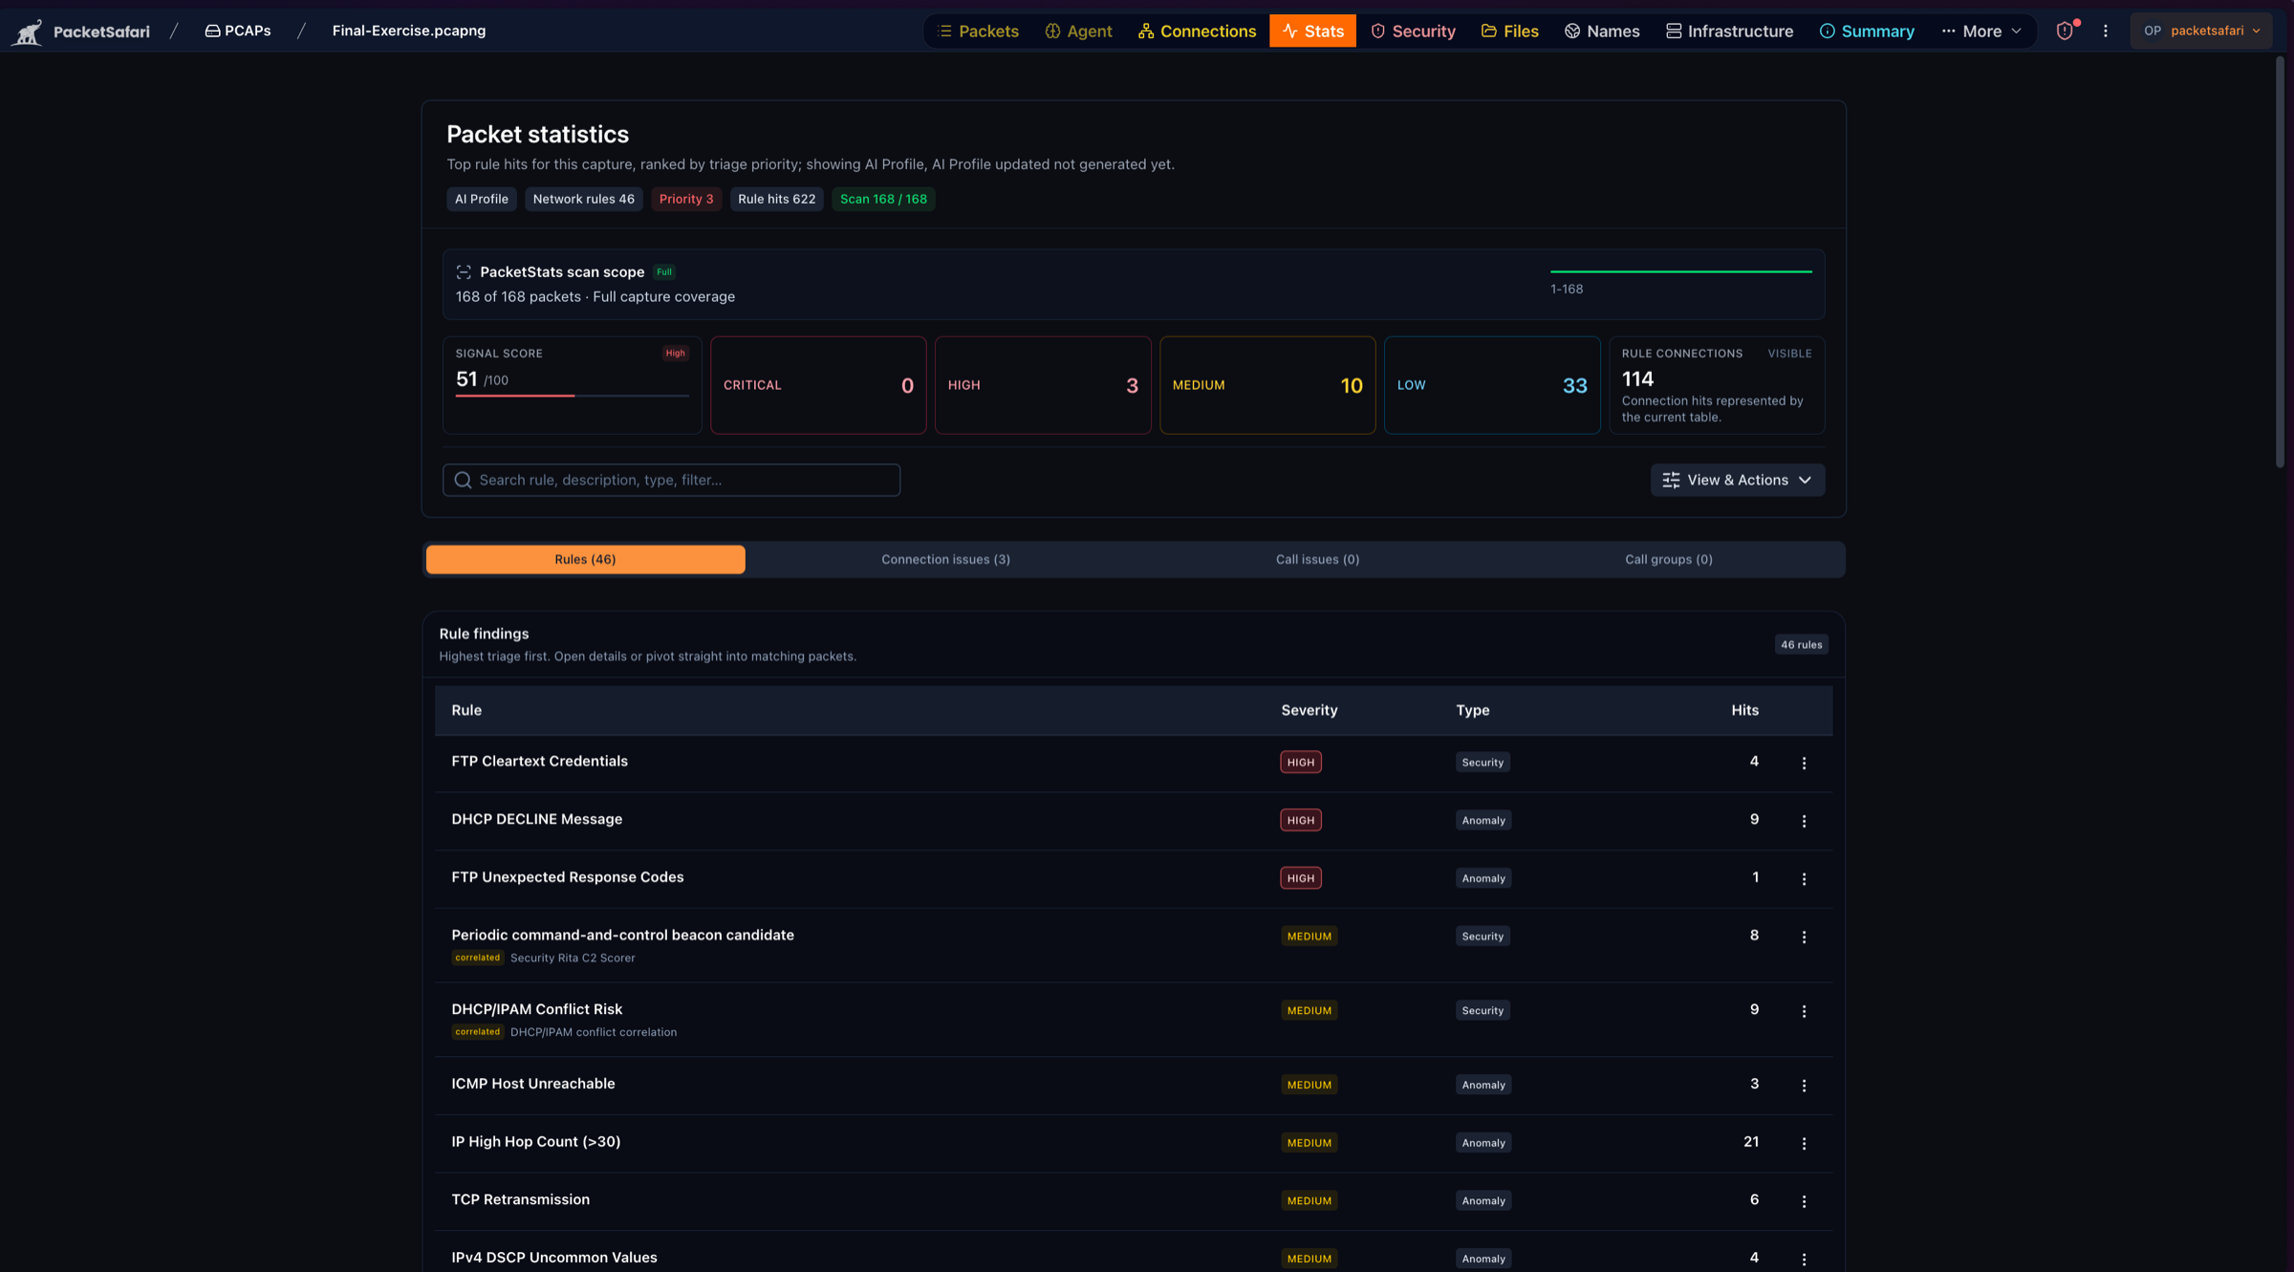Open the DHCP DECLINE Message rule
The width and height of the screenshot is (2294, 1272).
[536, 819]
